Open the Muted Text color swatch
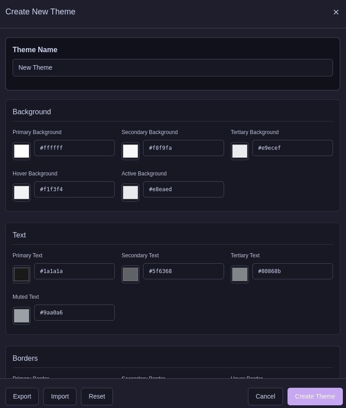The image size is (346, 408). click(22, 316)
